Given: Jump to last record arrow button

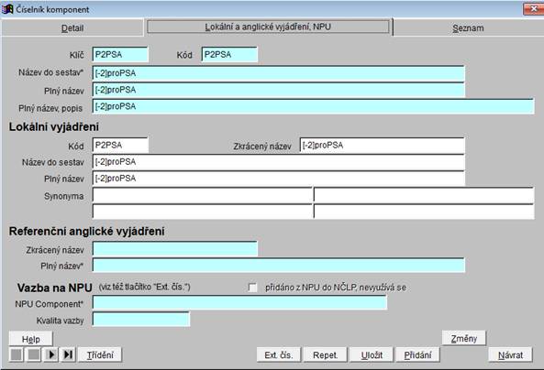Looking at the screenshot, I should tap(68, 354).
